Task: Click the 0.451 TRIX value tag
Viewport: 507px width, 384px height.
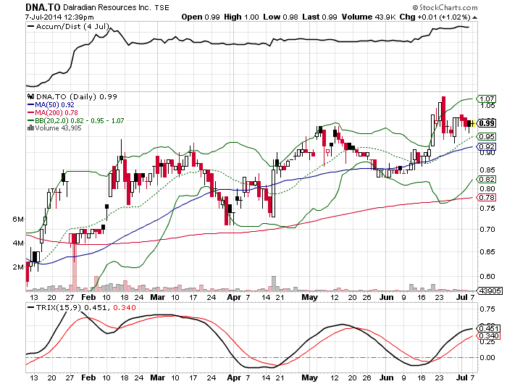Action: click(487, 327)
